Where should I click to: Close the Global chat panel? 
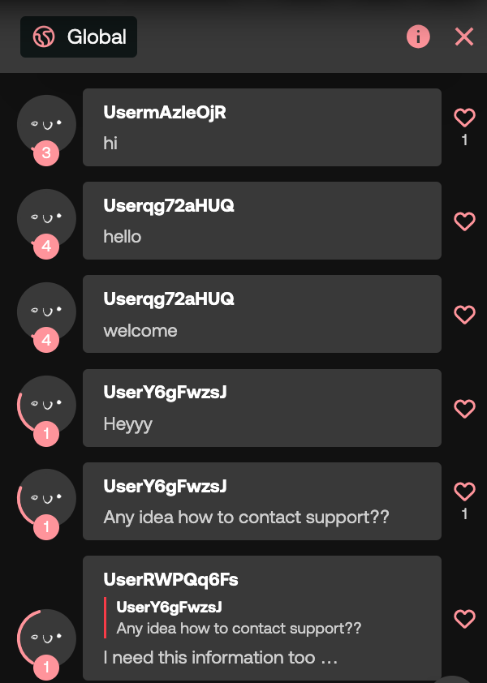point(464,37)
